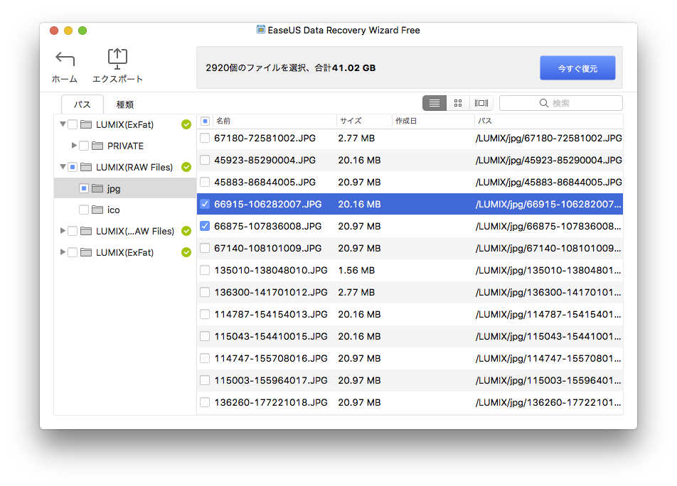
Task: Expand the PRIVATE folder node
Action: [74, 146]
